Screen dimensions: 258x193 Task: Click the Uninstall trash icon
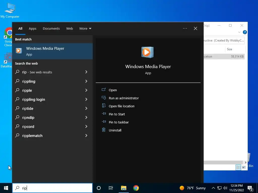click(x=104, y=130)
